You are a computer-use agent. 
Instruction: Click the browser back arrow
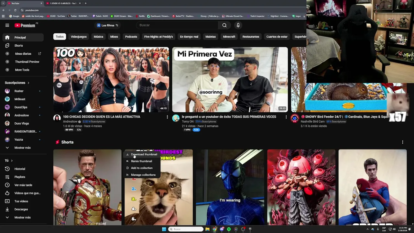point(3,10)
